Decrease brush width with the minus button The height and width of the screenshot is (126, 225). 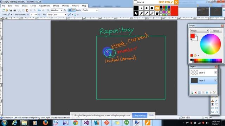click(28, 15)
